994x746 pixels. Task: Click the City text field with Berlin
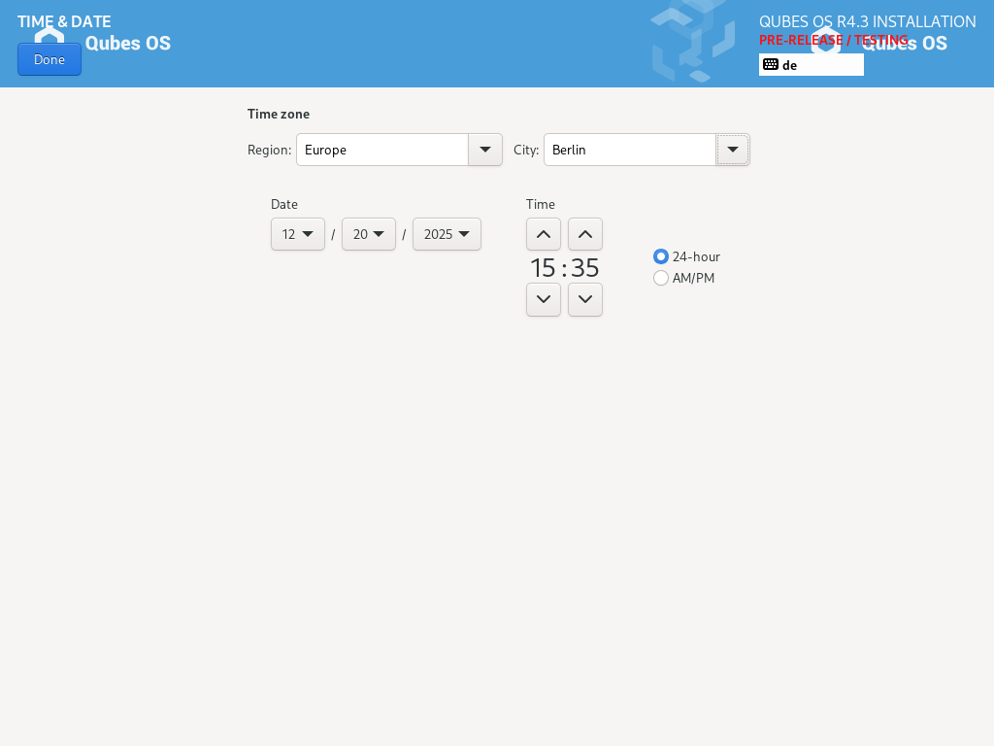click(630, 150)
